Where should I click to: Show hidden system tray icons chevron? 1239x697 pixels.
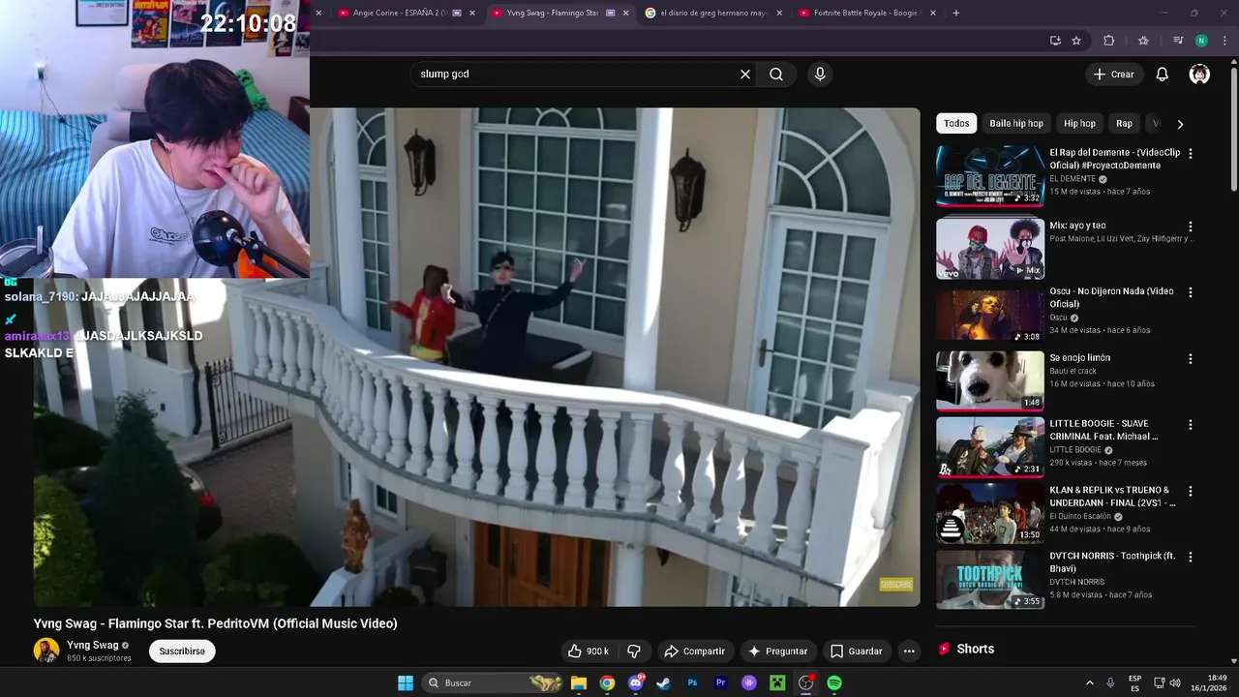point(1090,682)
